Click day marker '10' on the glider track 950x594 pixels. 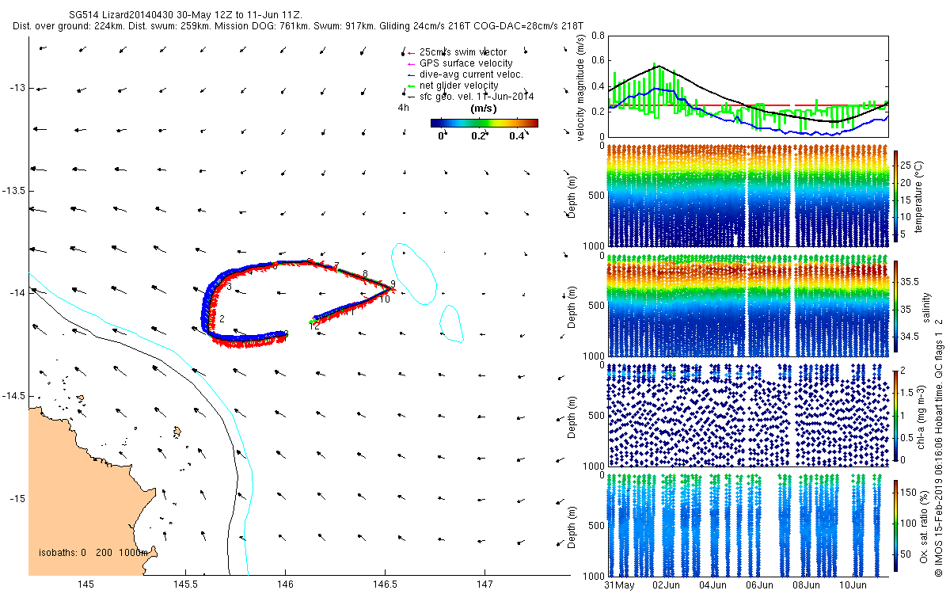coord(384,299)
